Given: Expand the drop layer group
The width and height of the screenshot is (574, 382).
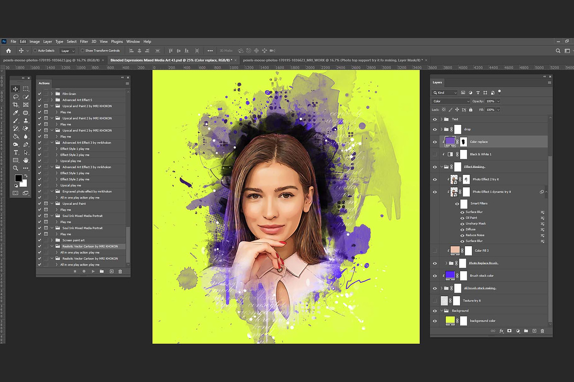Looking at the screenshot, I should [441, 129].
